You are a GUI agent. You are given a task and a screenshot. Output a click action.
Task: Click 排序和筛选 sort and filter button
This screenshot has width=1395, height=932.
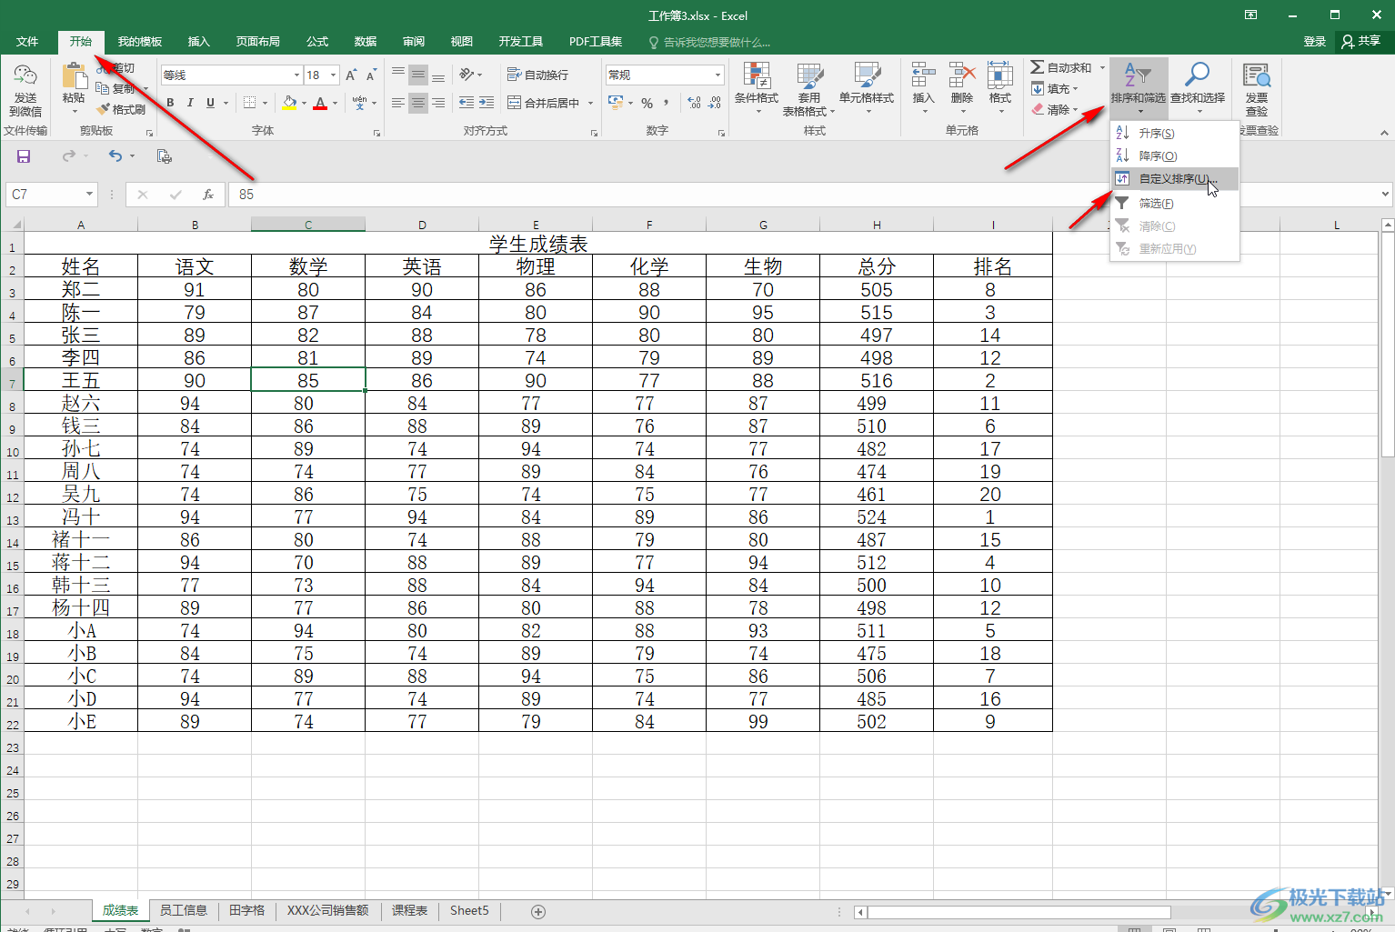tap(1138, 88)
